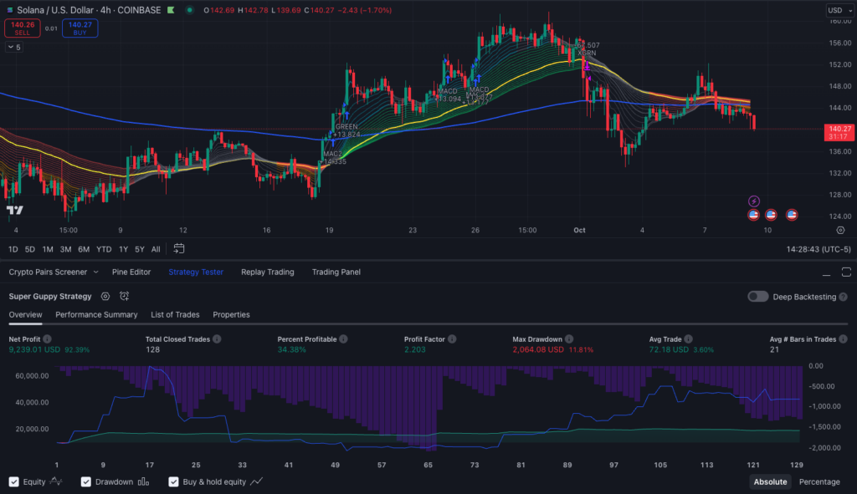Click the 14:28:43 (UTC-5) timezone clock

(819, 249)
